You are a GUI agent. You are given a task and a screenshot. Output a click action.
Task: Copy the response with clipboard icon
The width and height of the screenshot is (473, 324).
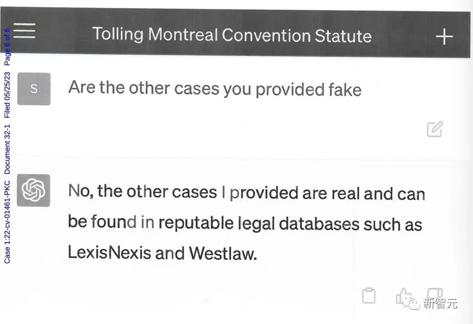(x=368, y=295)
